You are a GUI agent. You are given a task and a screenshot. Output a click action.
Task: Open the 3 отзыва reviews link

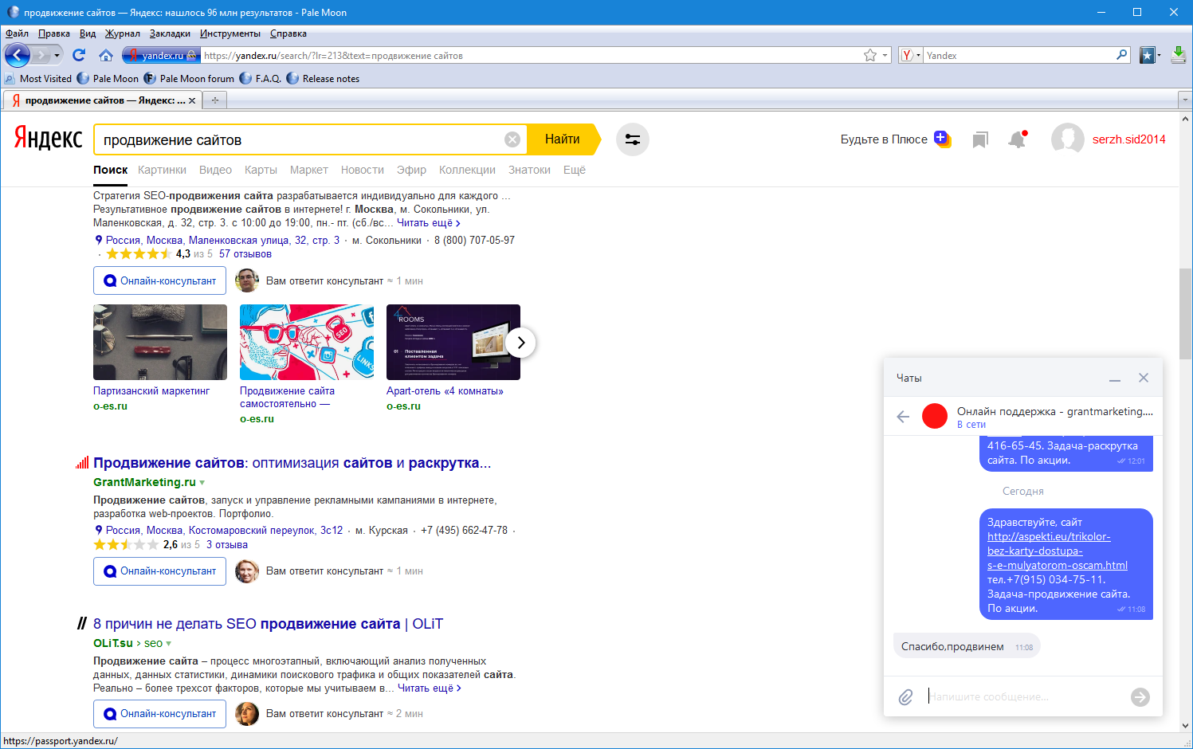point(227,545)
